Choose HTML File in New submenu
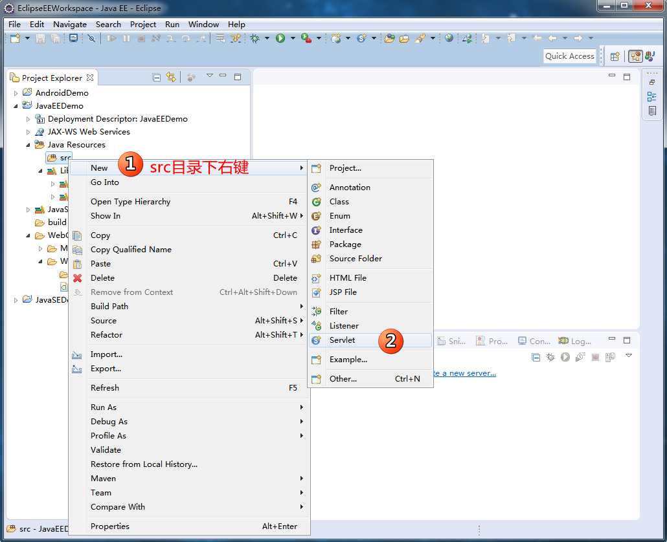The width and height of the screenshot is (667, 542). [x=370, y=278]
